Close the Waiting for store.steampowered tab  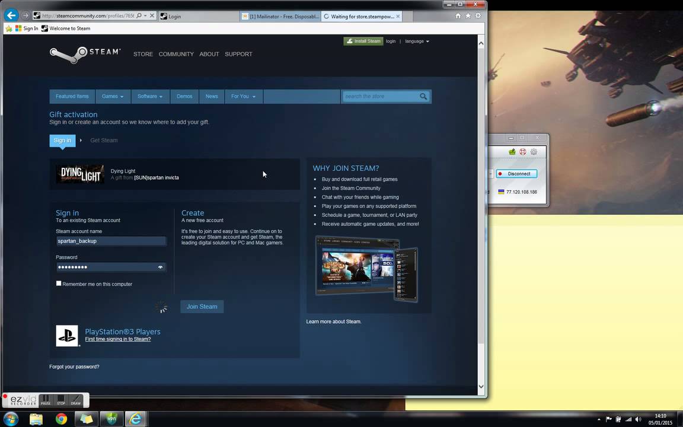pos(398,16)
